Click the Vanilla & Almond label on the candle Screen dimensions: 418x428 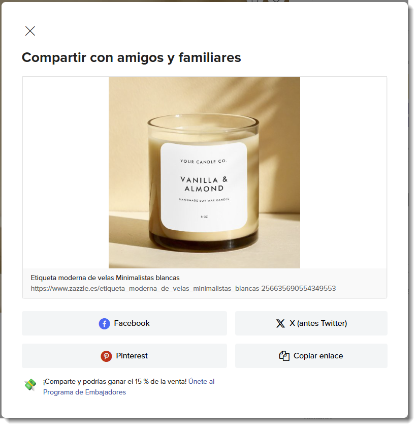[x=204, y=184]
